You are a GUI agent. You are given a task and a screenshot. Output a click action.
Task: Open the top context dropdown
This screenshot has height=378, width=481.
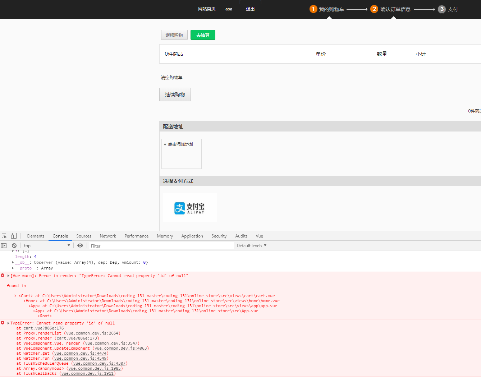(47, 246)
